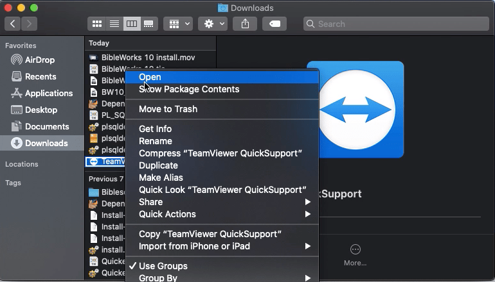
Task: Click the TeamViewer preview icon
Action: [355, 110]
